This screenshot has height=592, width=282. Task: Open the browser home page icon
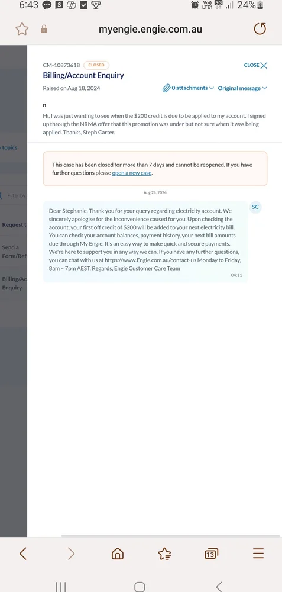118,554
